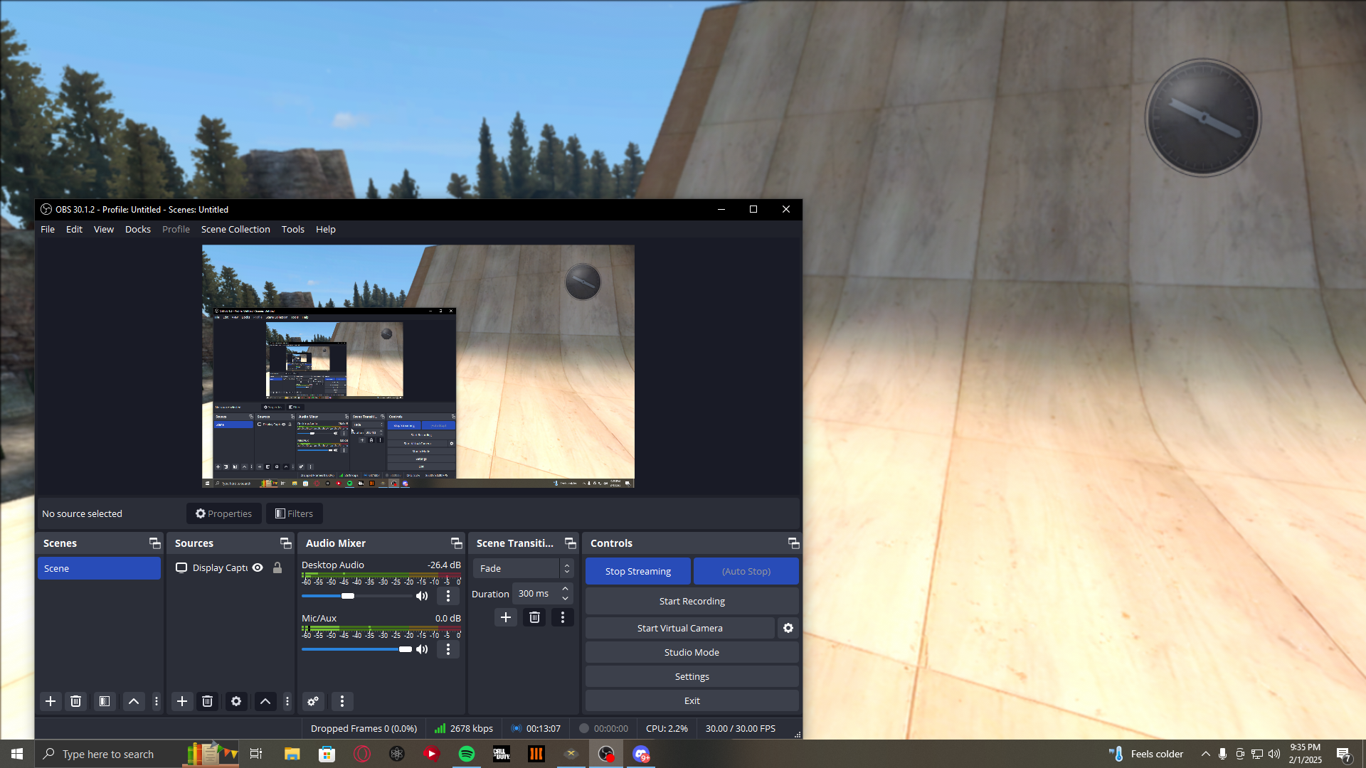Open the Scene Collection menu
The image size is (1366, 768).
pos(235,229)
